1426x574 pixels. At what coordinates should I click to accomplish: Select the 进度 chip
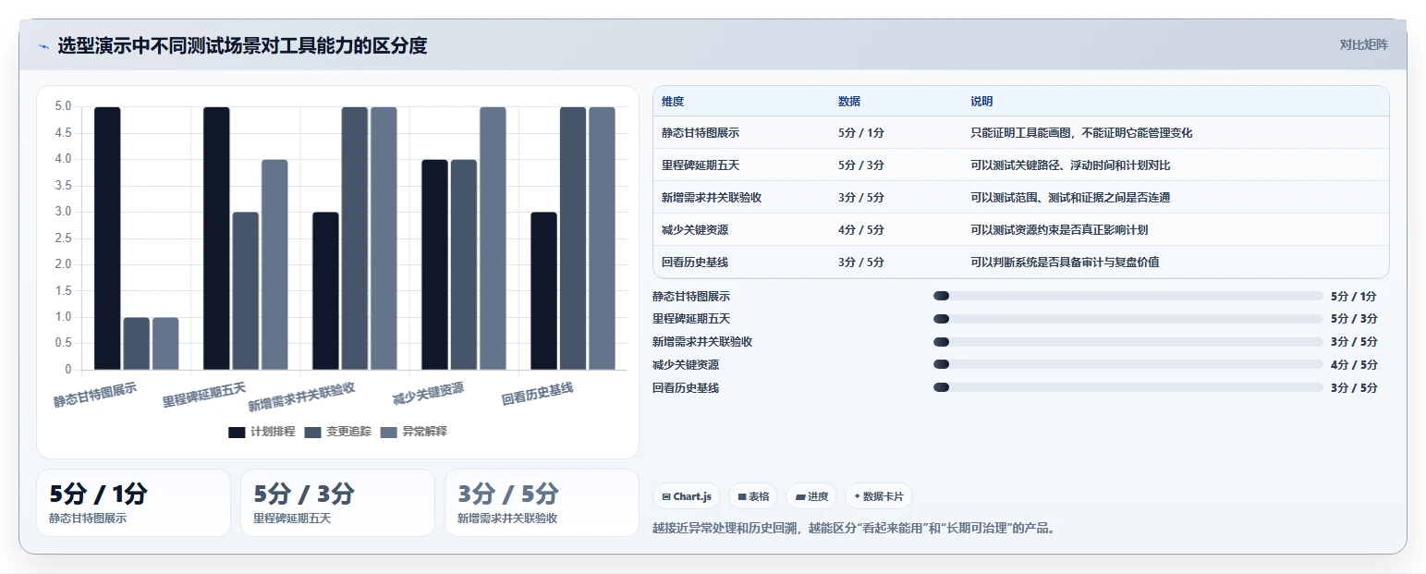[811, 496]
